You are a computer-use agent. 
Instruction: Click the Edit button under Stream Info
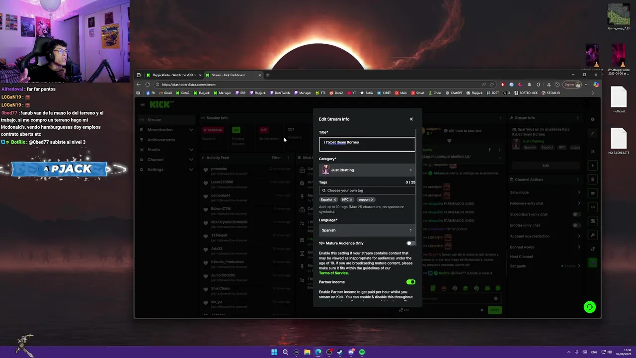coord(546,166)
